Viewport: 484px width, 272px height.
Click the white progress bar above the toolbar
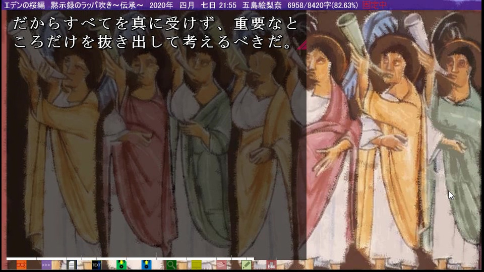click(130, 259)
